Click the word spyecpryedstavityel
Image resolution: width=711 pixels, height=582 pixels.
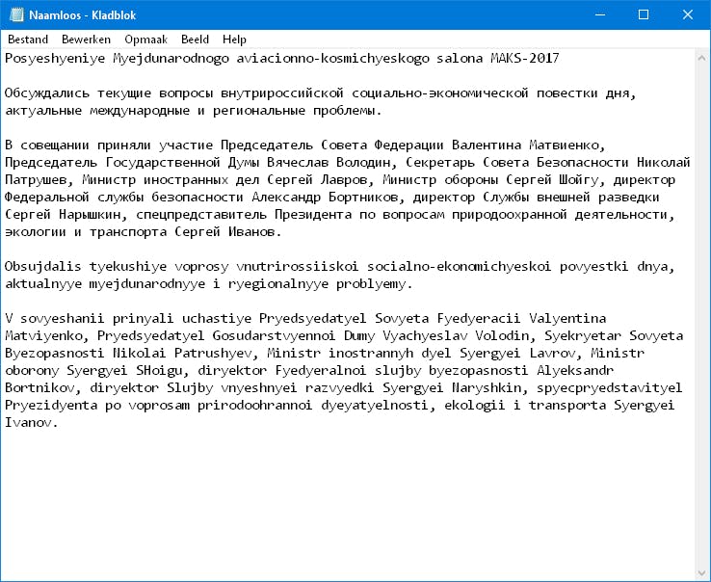coord(610,387)
